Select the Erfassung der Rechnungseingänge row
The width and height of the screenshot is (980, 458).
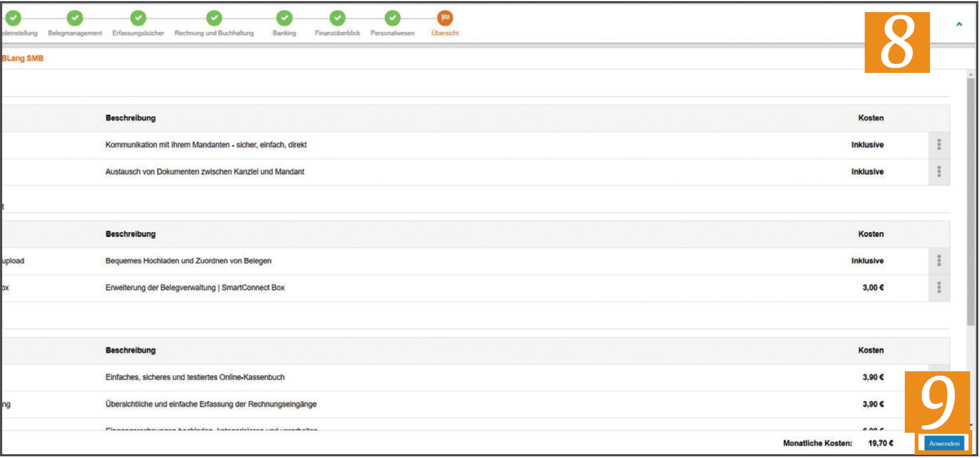(475, 404)
